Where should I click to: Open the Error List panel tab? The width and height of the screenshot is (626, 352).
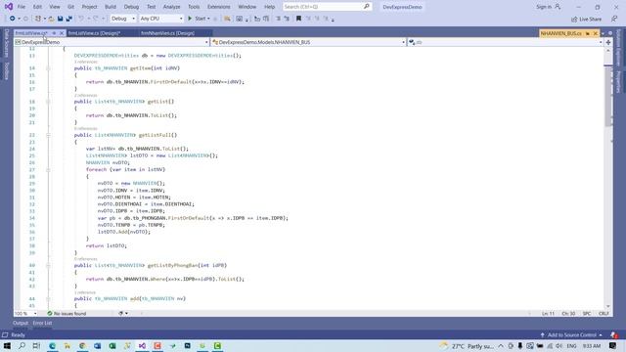click(x=42, y=324)
